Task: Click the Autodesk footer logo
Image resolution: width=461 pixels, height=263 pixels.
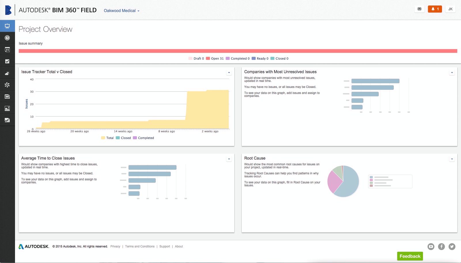Action: tap(34, 247)
